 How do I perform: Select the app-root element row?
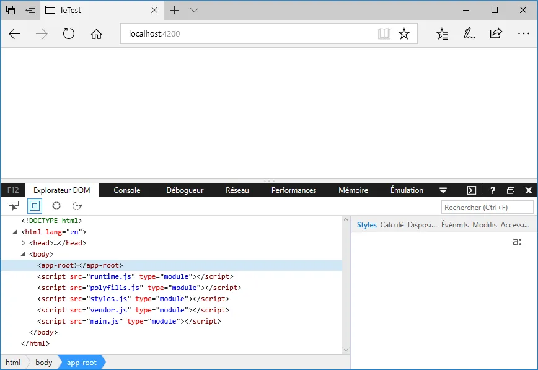(172, 265)
